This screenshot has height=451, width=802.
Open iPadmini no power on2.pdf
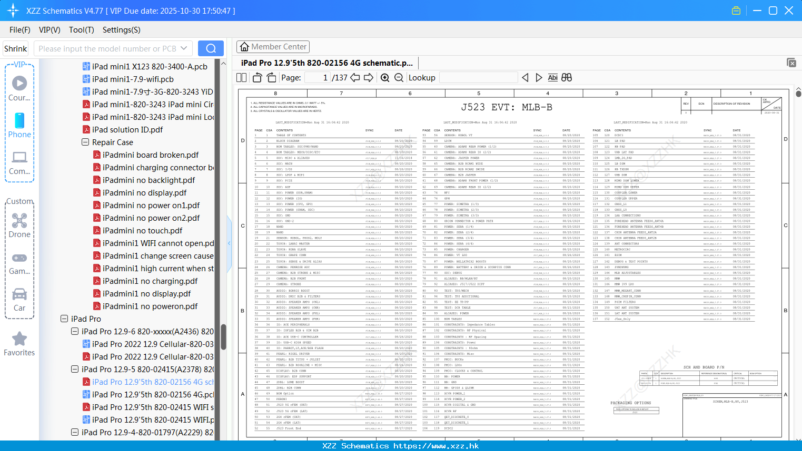(x=151, y=218)
